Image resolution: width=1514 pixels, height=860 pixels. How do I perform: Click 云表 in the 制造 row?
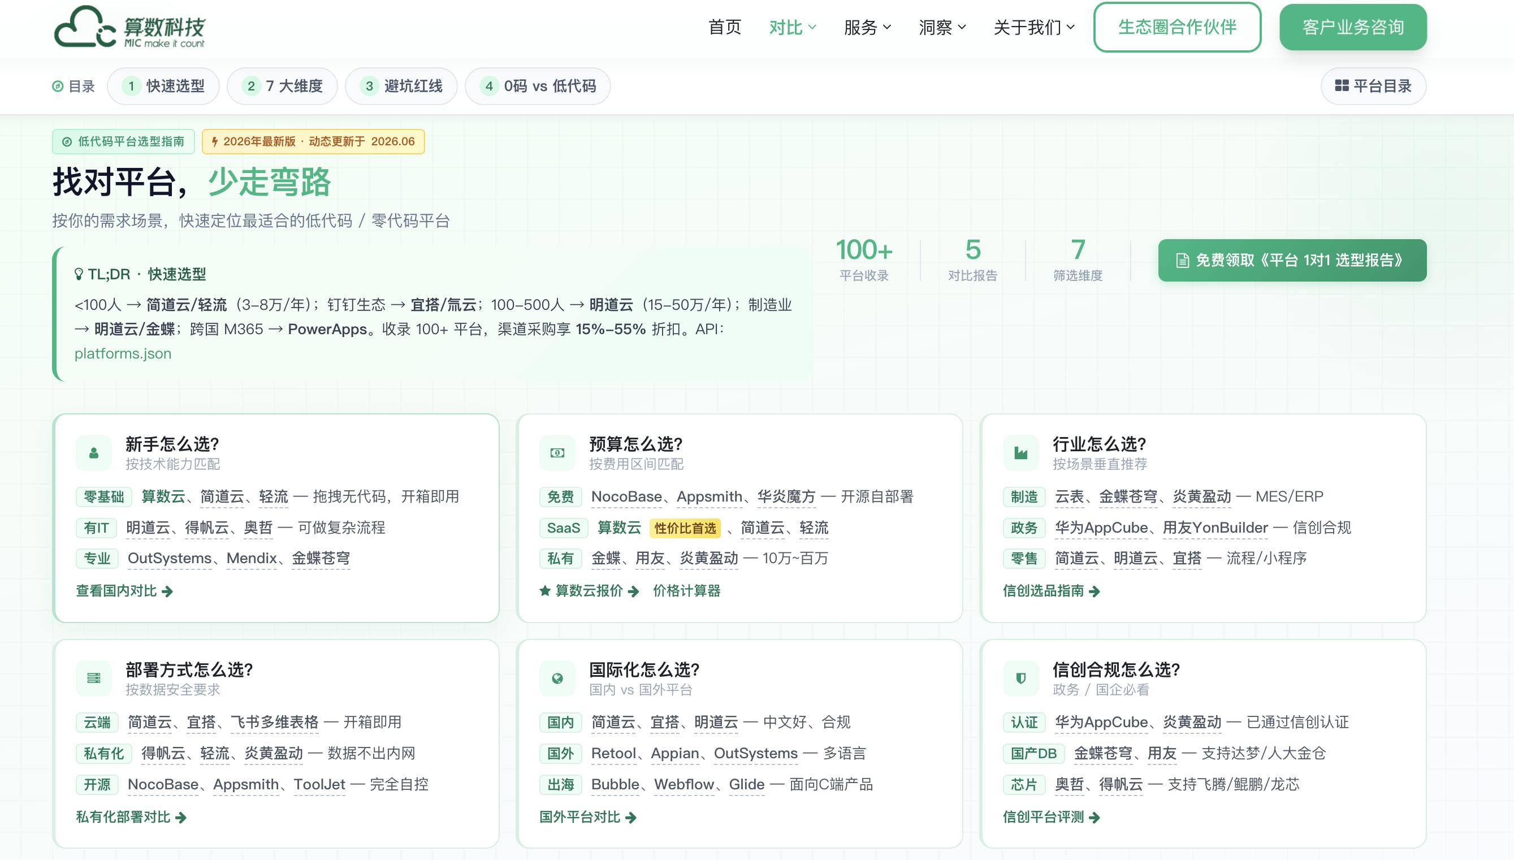click(1070, 497)
